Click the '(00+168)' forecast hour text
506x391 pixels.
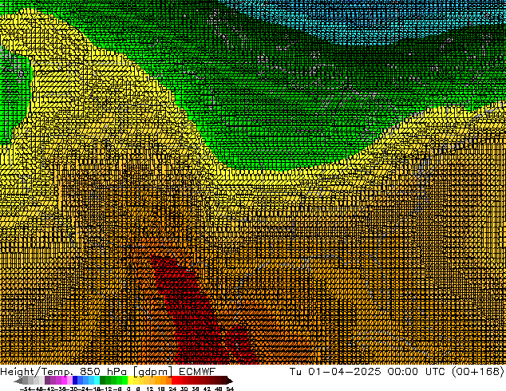tap(477, 371)
